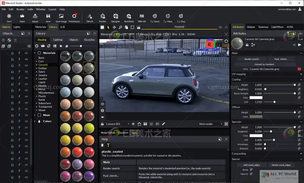Open Preferences from the top toolbar
The width and height of the screenshot is (304, 183).
point(74,16)
